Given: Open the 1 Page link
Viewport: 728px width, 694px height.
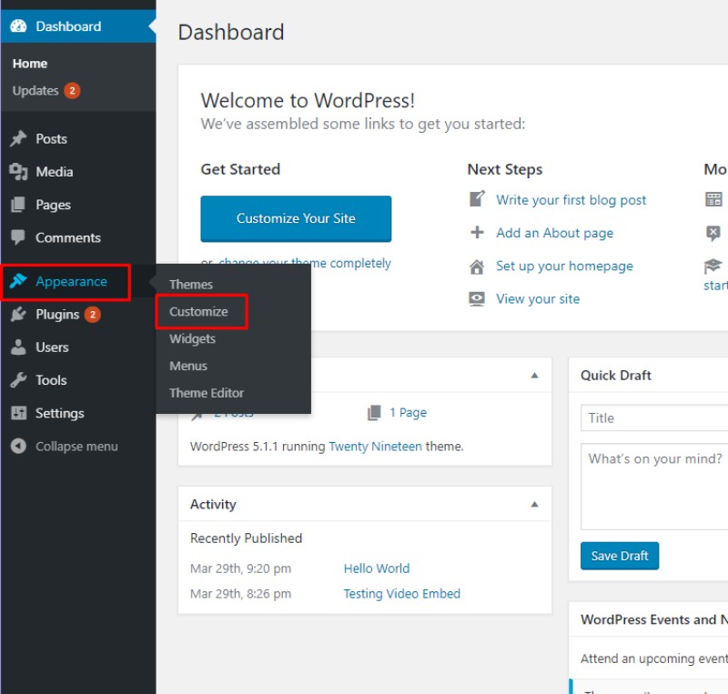Looking at the screenshot, I should point(408,412).
